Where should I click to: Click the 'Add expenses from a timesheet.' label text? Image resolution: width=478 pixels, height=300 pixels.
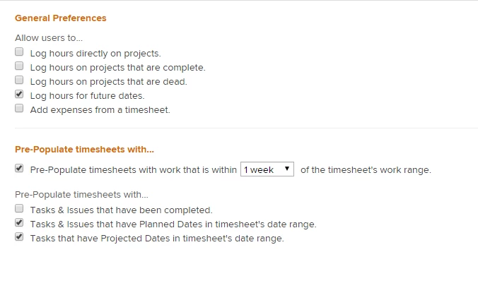pos(100,109)
